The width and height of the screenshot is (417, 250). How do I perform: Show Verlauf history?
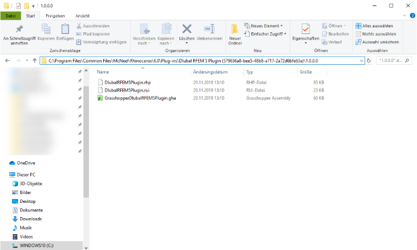click(332, 42)
